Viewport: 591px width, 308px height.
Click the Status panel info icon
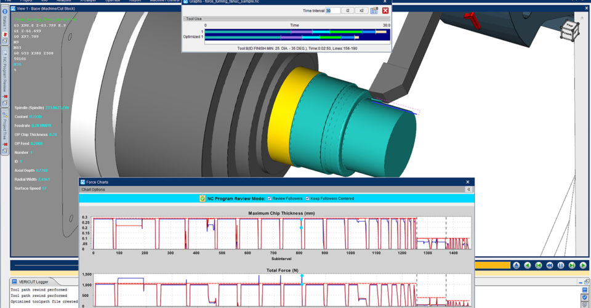click(x=5, y=12)
